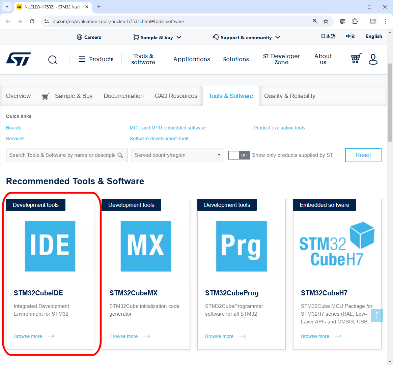Click the browser extensions puzzle icon

click(x=355, y=21)
